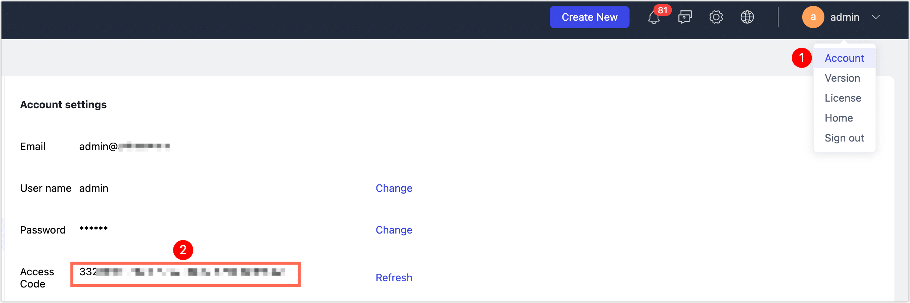The height and width of the screenshot is (303, 910).
Task: Click the admin email address value
Action: 124,146
